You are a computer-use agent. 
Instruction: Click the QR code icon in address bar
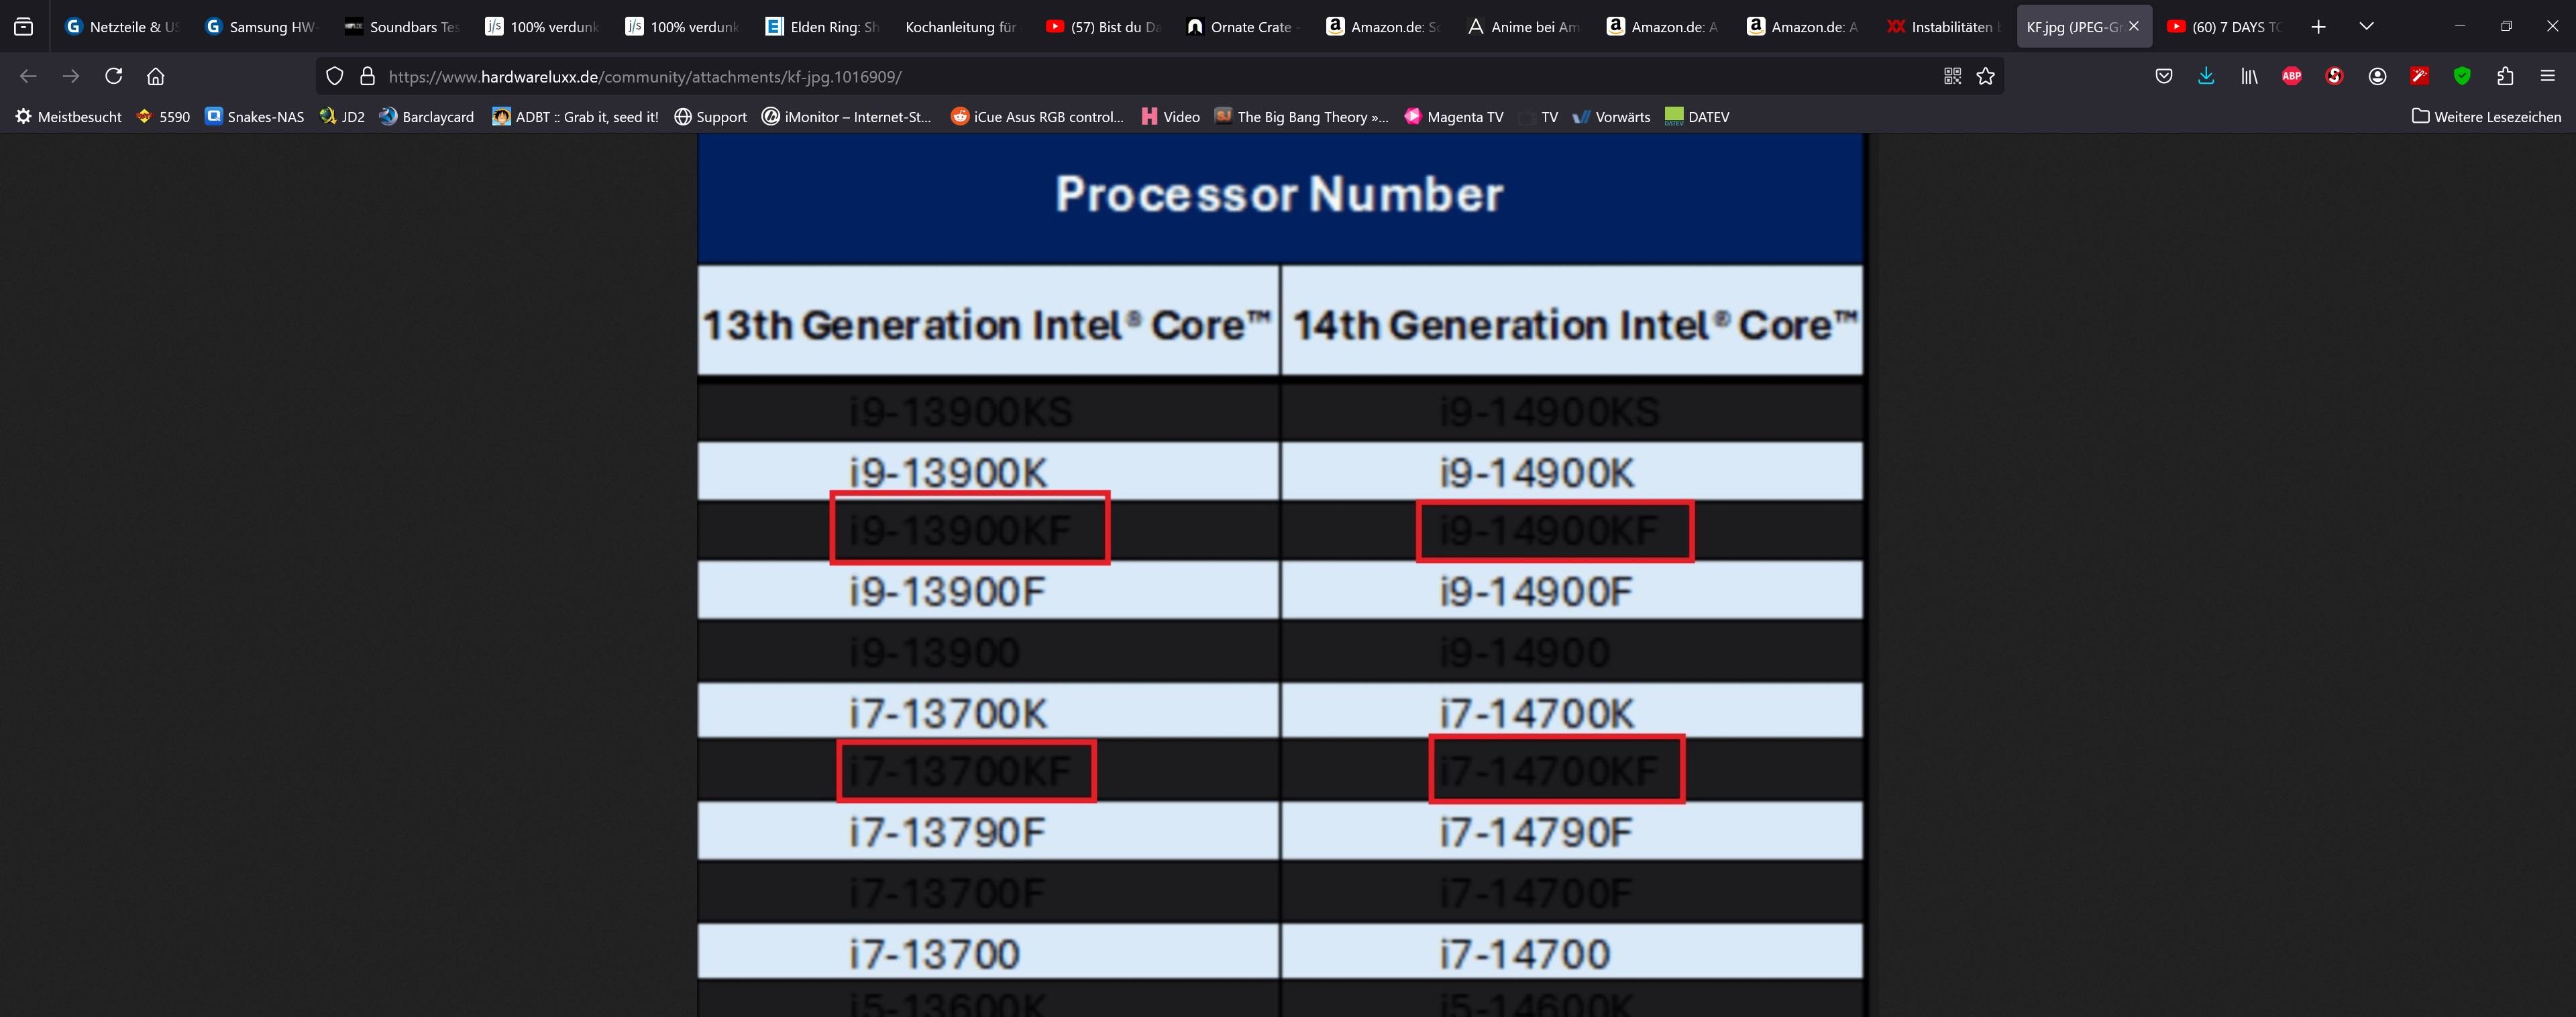tap(1952, 76)
